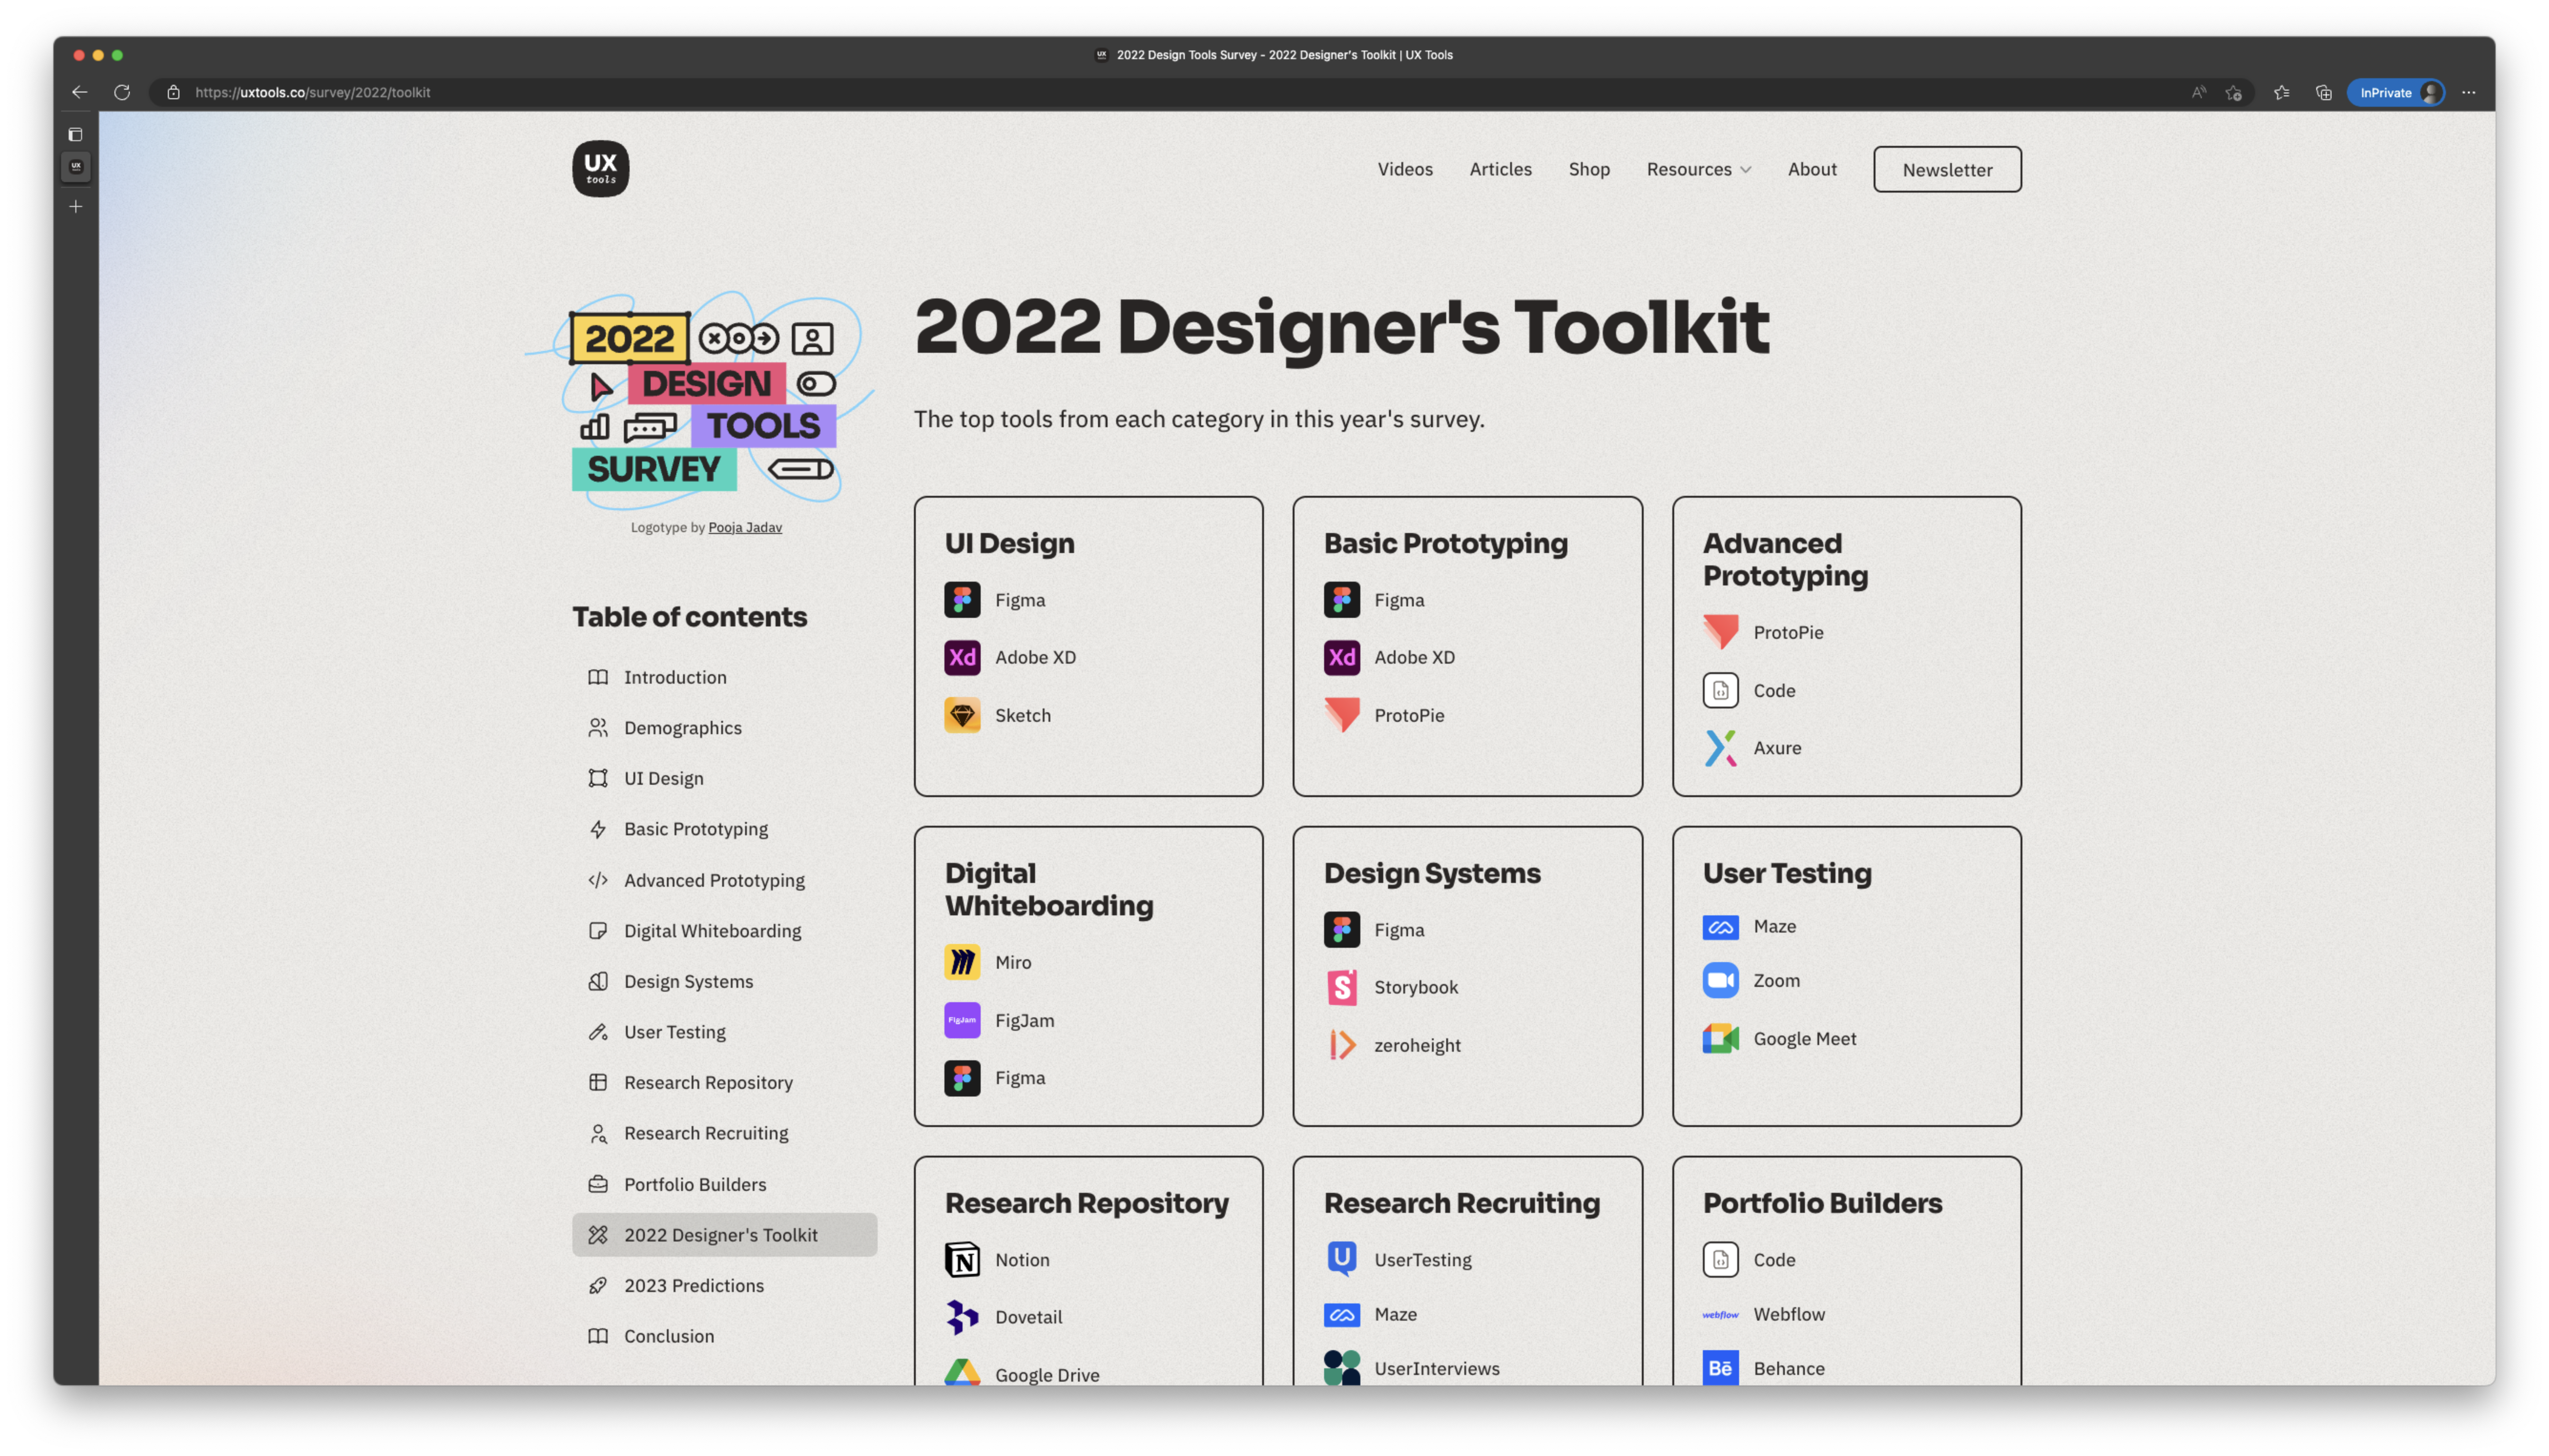Open browser settings ellipsis menu
Screen dimensions: 2549x1456
pyautogui.click(x=2468, y=92)
